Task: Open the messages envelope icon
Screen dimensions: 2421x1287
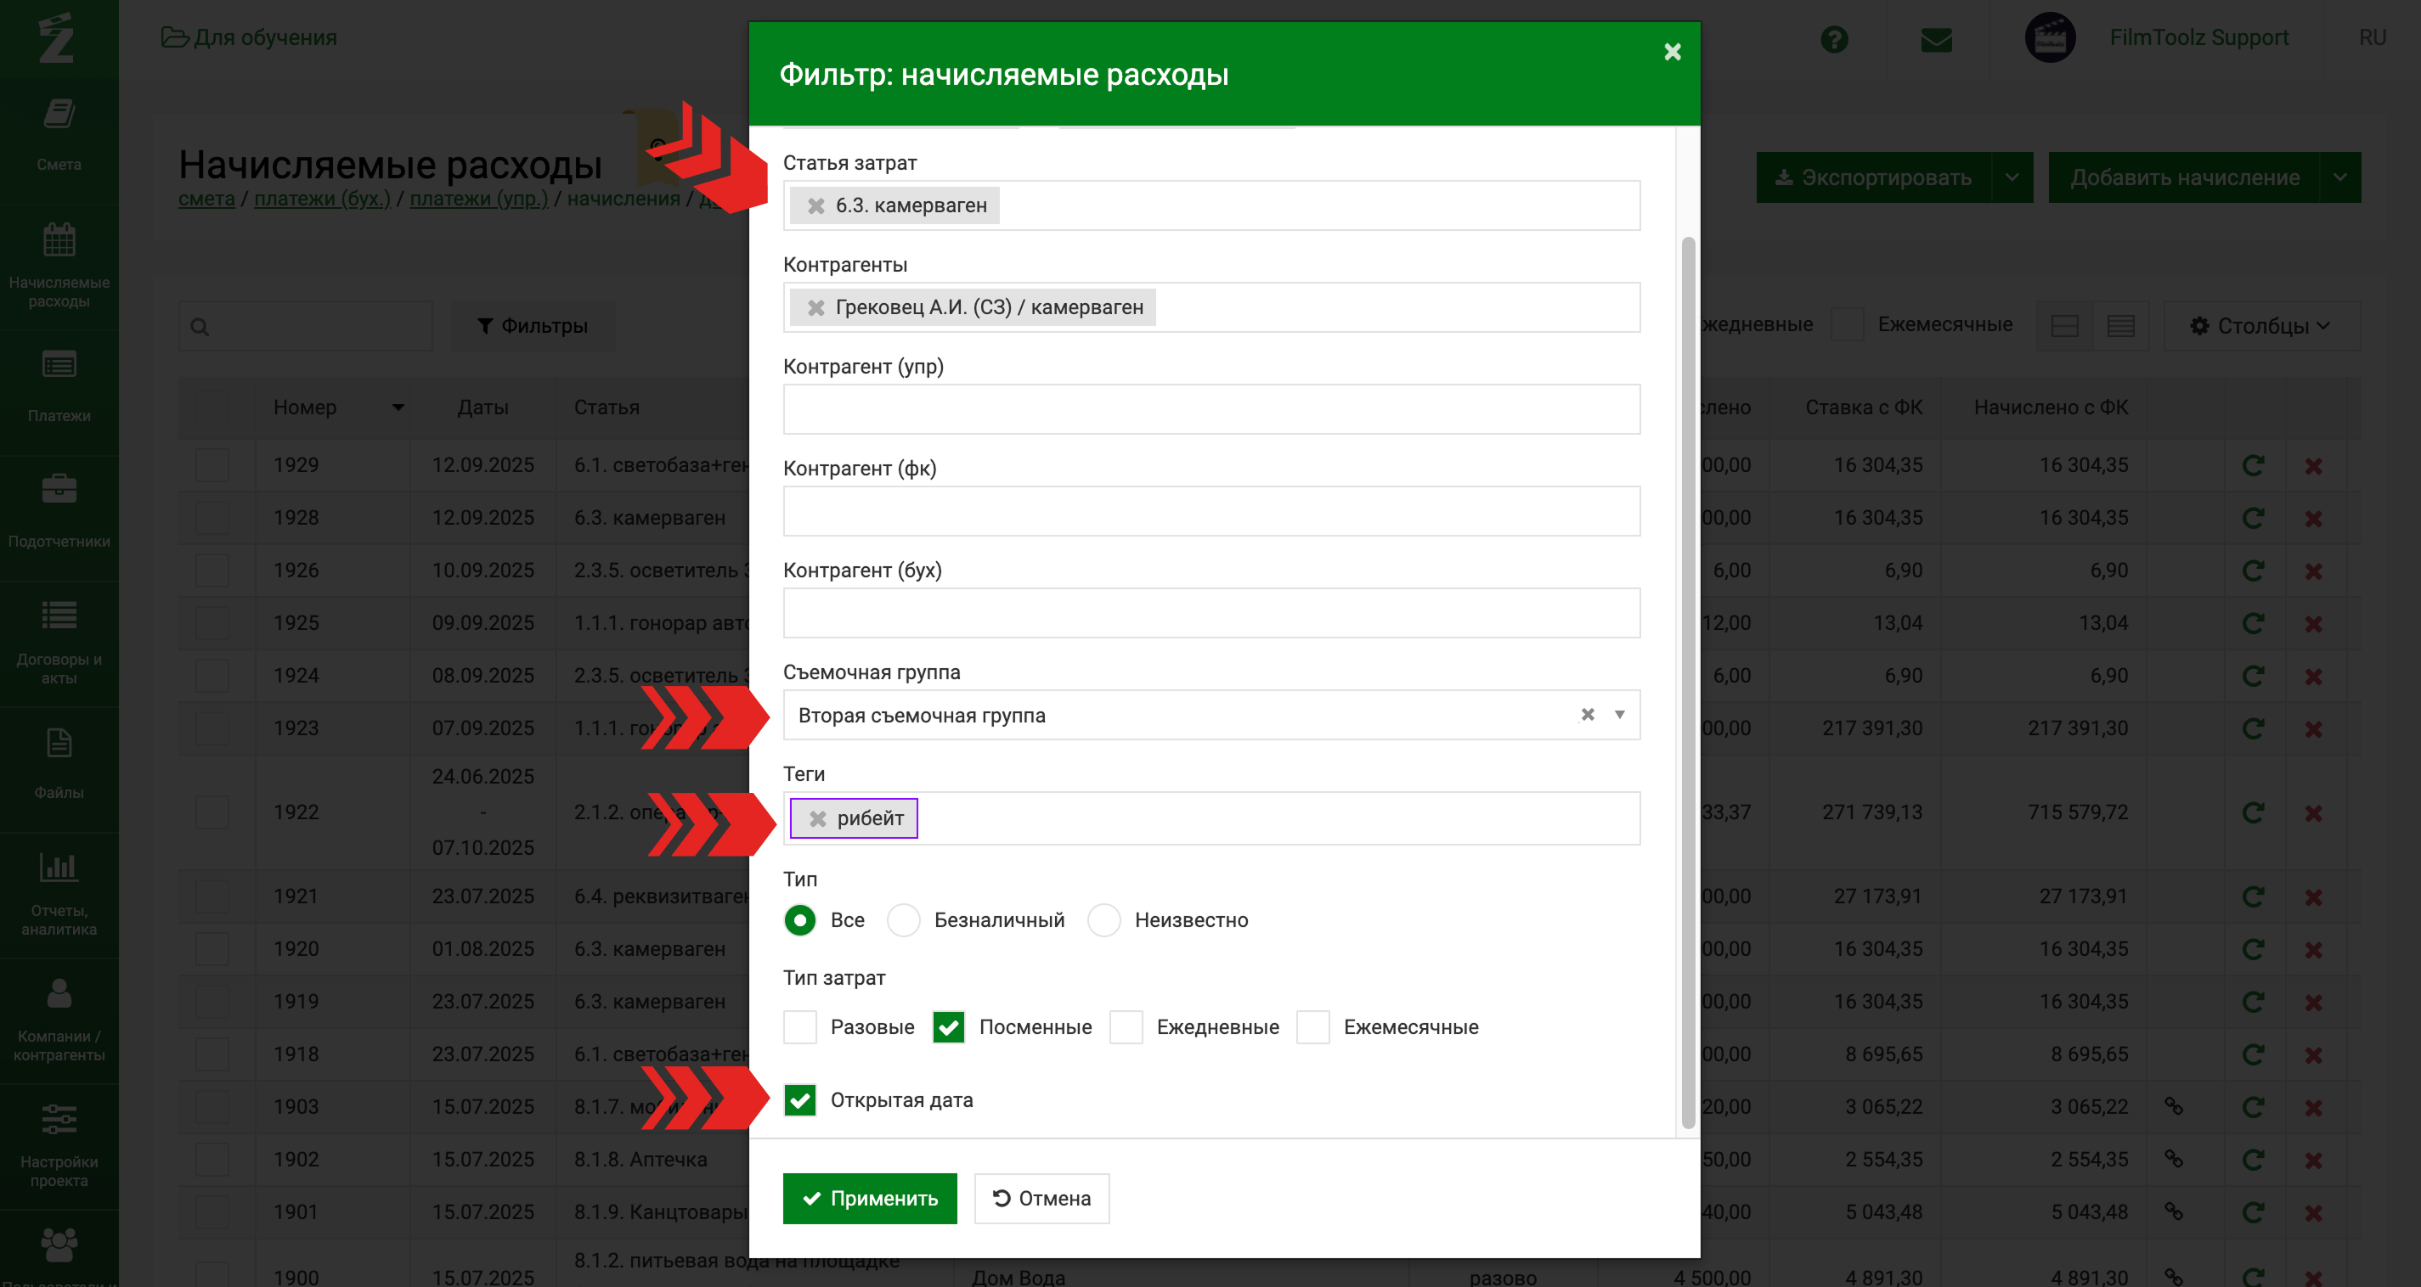Action: pos(1936,39)
